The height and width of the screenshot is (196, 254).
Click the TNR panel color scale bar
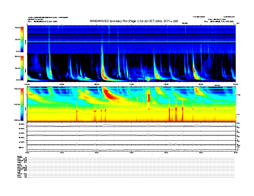tap(22, 104)
